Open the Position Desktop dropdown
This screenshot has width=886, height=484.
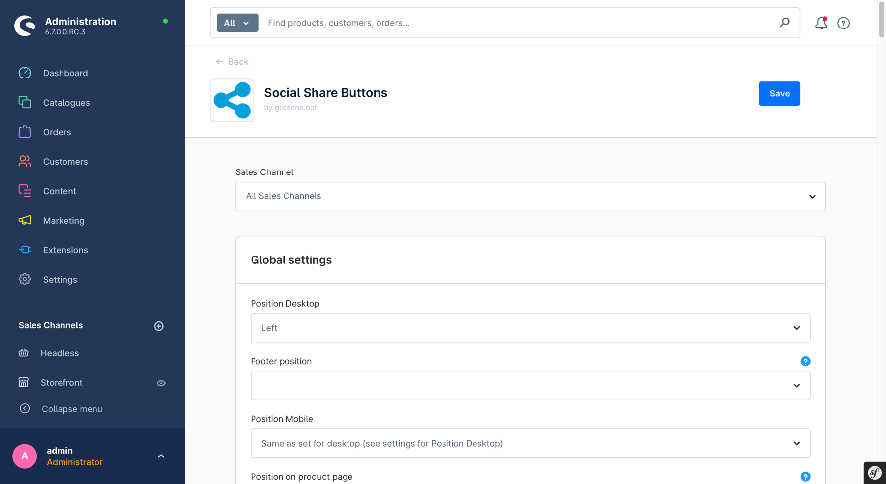point(530,328)
